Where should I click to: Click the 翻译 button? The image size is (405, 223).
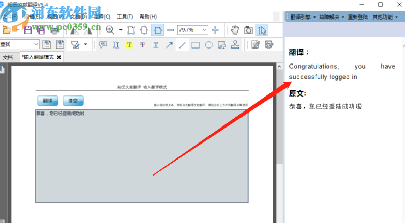(48, 101)
